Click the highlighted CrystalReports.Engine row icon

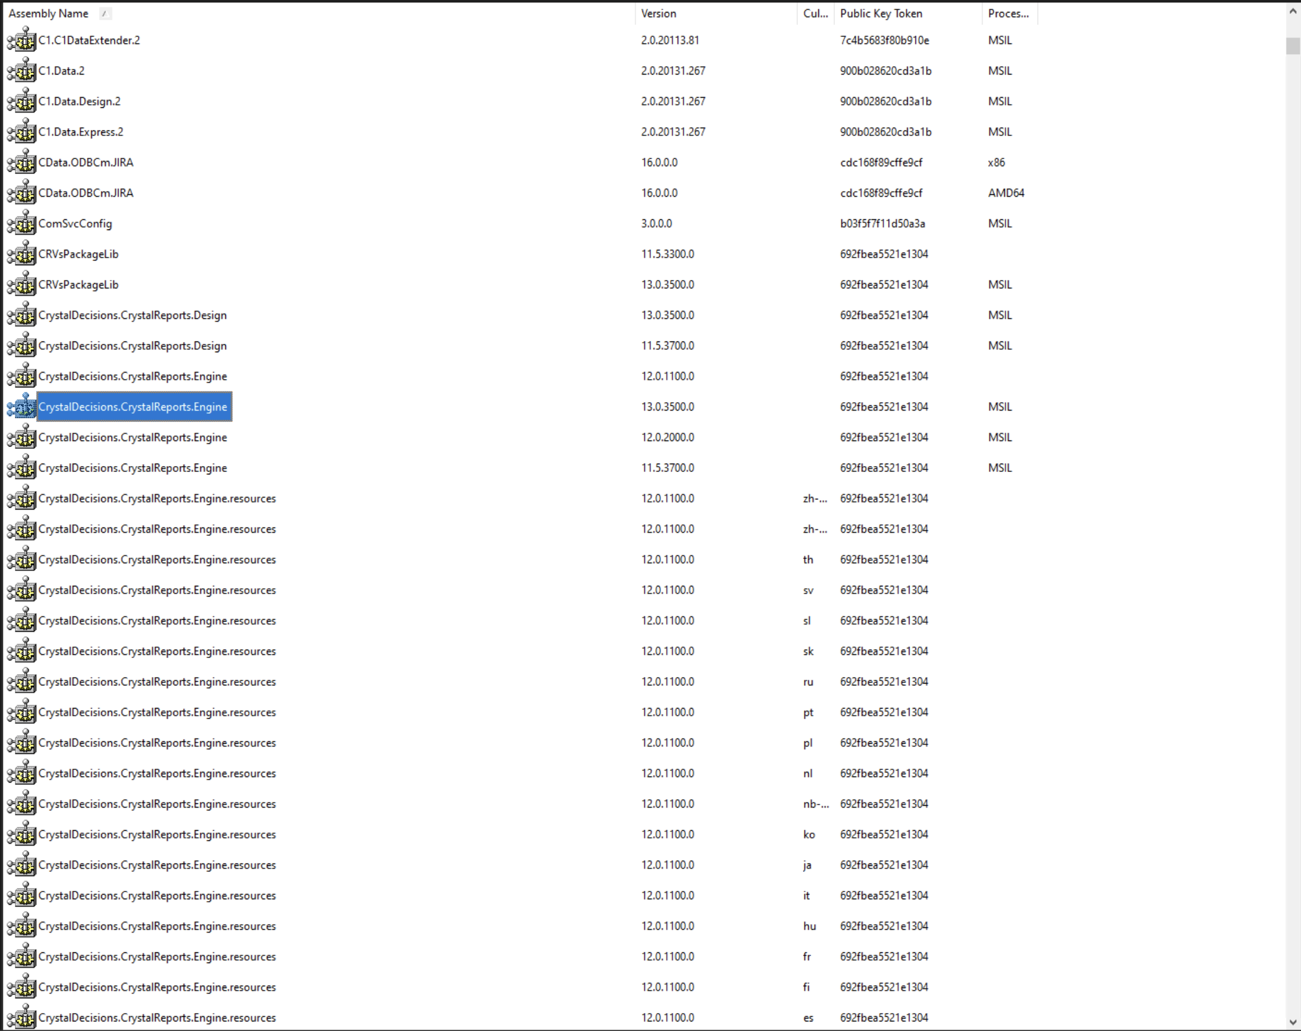(x=21, y=407)
